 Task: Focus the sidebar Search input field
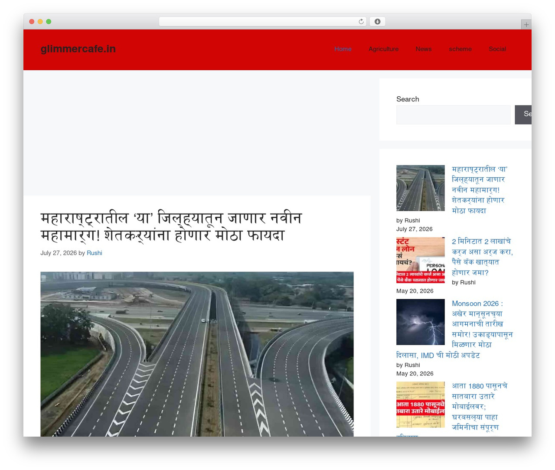453,114
